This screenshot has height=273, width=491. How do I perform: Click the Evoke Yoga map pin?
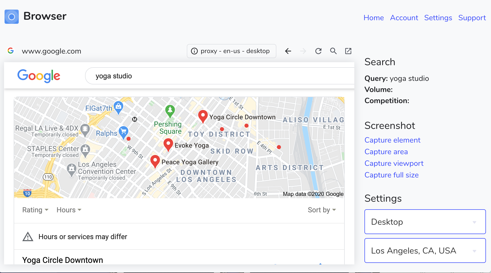coord(168,145)
